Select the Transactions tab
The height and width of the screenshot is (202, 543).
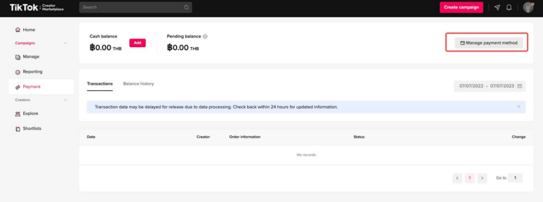click(x=100, y=84)
